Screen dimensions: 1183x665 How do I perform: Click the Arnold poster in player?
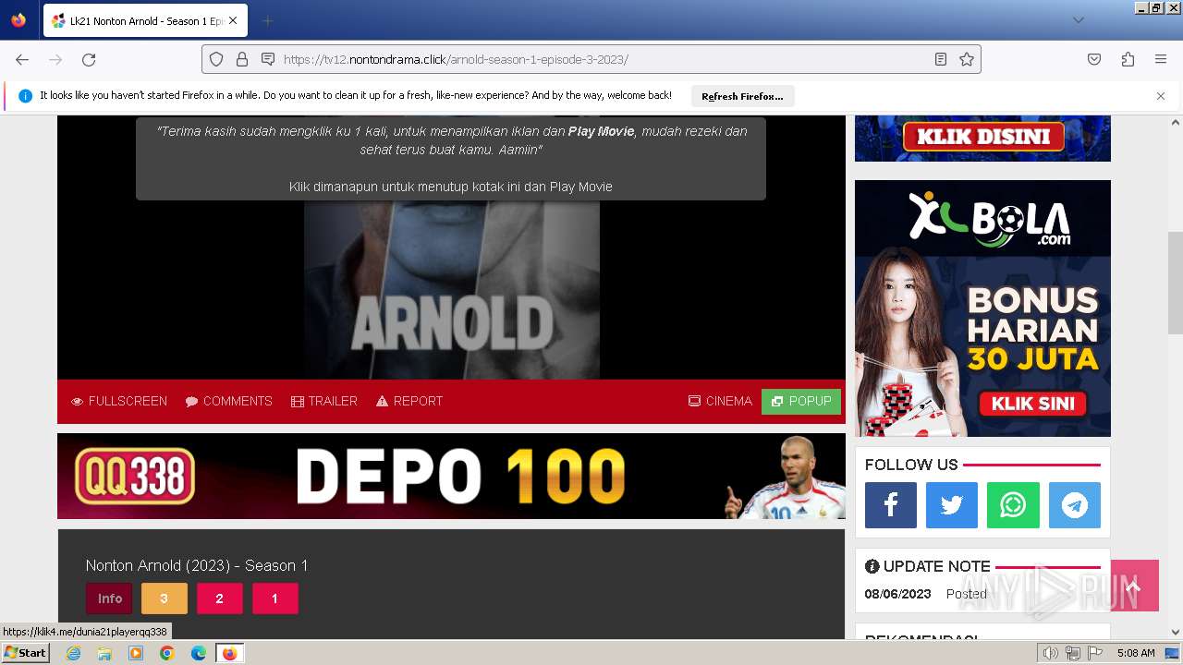coord(451,289)
